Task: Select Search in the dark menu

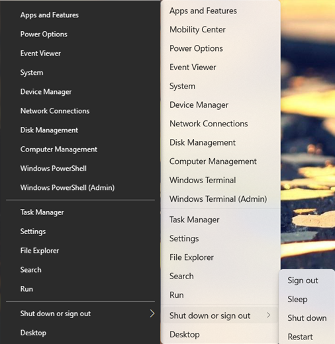Action: 30,270
